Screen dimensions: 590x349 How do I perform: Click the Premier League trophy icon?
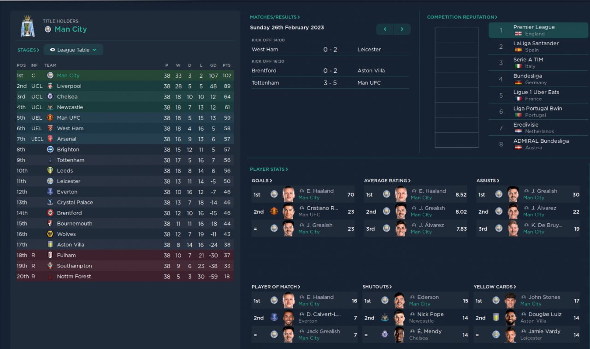(28, 26)
